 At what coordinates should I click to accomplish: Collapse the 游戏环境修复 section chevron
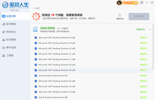150,29
